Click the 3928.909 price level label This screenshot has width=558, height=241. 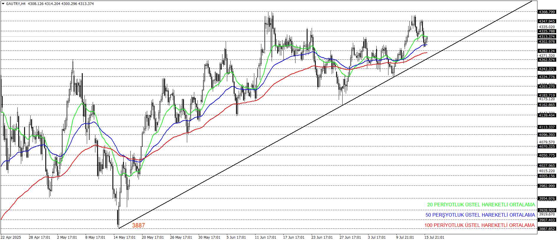tap(547, 210)
